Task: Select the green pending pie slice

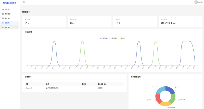Action: tap(173, 98)
